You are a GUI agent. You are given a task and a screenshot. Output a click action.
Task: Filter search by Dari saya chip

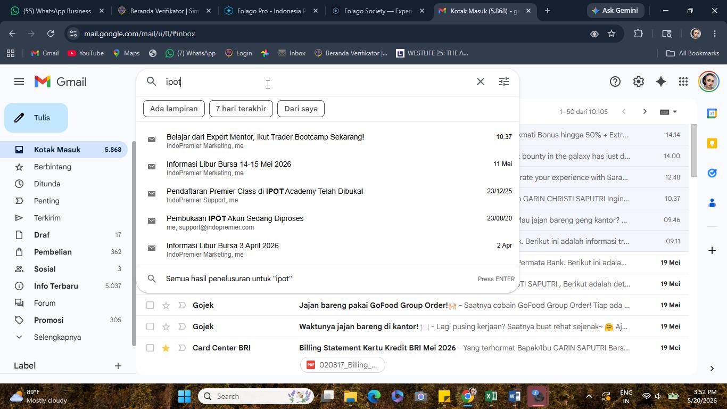click(301, 109)
